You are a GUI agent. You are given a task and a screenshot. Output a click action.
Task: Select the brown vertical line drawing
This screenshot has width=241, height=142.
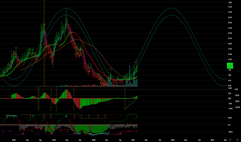tap(44, 43)
